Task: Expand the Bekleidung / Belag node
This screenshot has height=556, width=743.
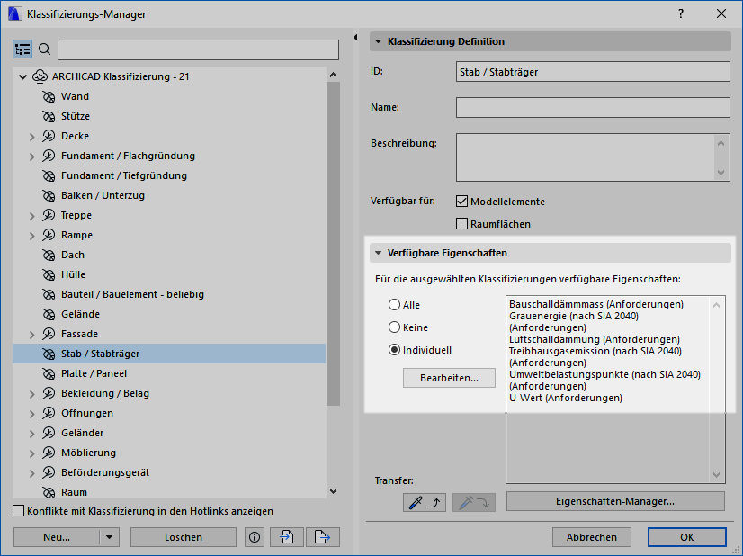Action: coord(31,394)
